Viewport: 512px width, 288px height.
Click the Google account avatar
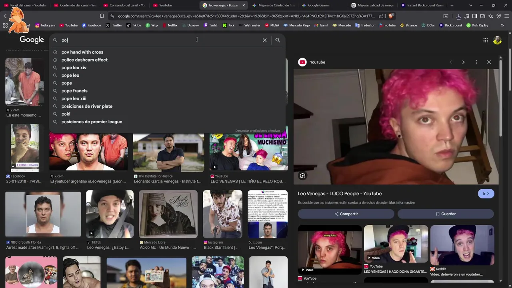pos(497,40)
